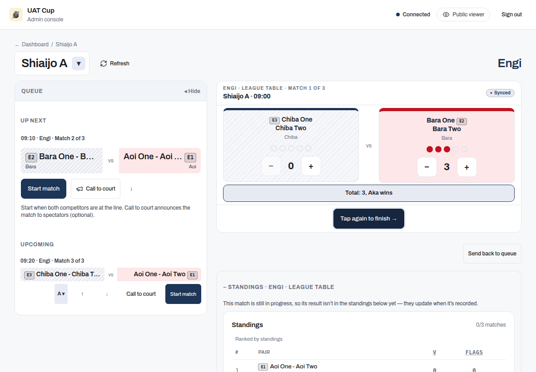Click the UAT Cup logo icon
The width and height of the screenshot is (536, 372).
tap(16, 15)
